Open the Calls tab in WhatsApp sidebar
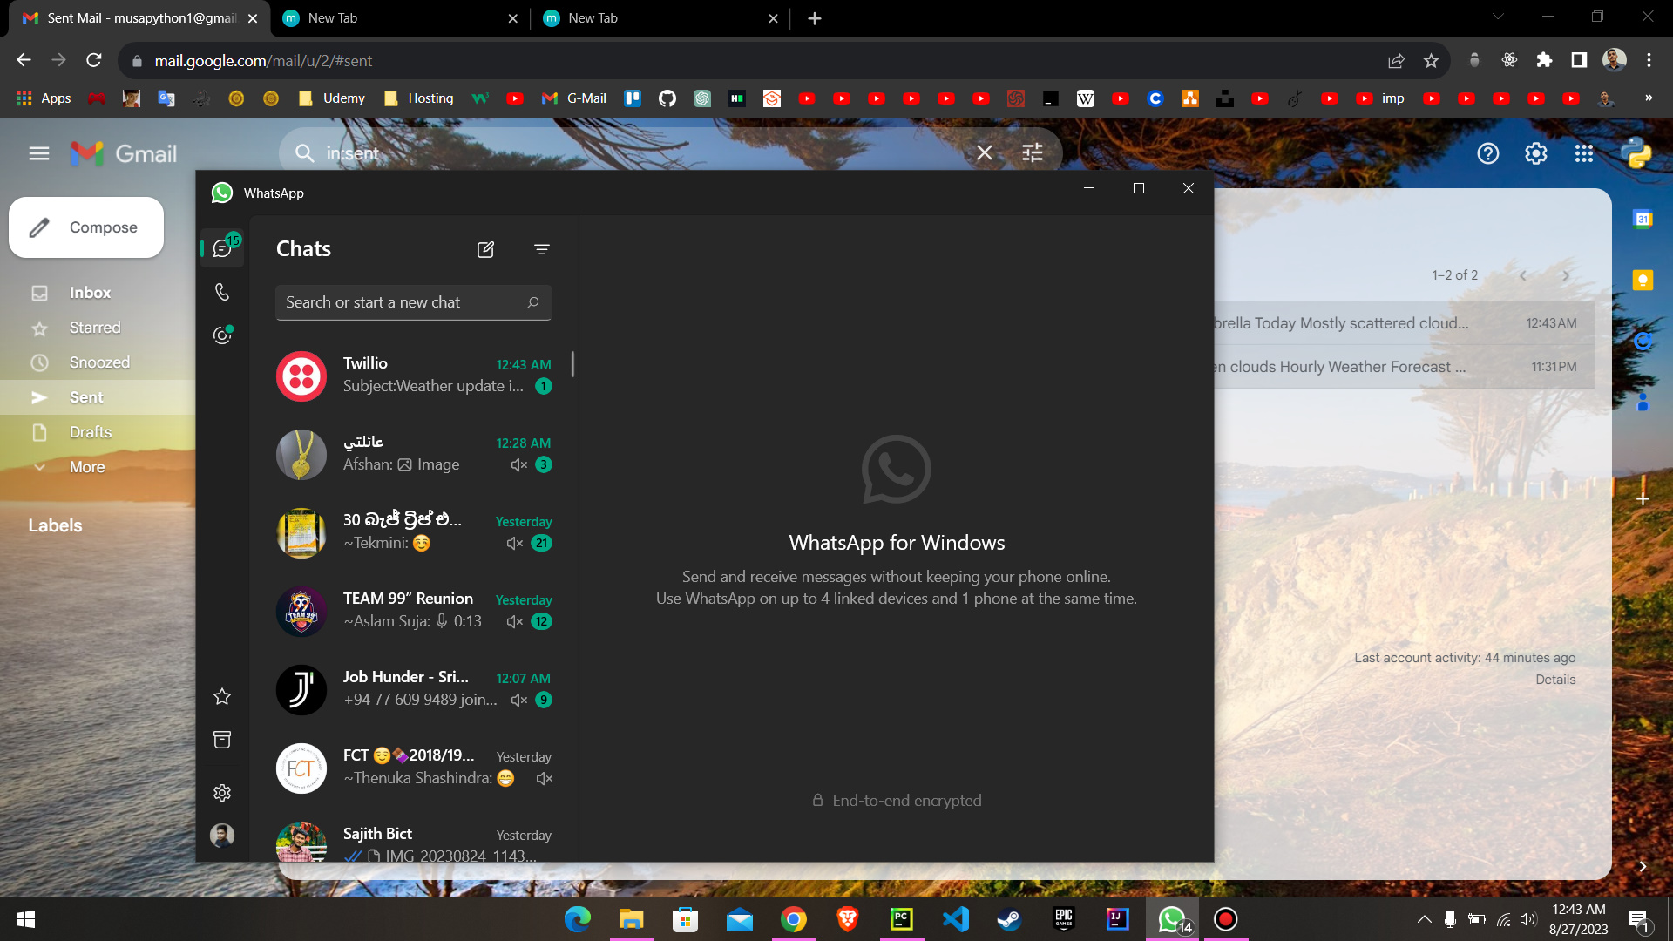This screenshot has width=1673, height=941. [x=221, y=292]
